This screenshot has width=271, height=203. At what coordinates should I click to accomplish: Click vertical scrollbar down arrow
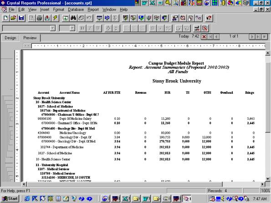click(x=268, y=178)
